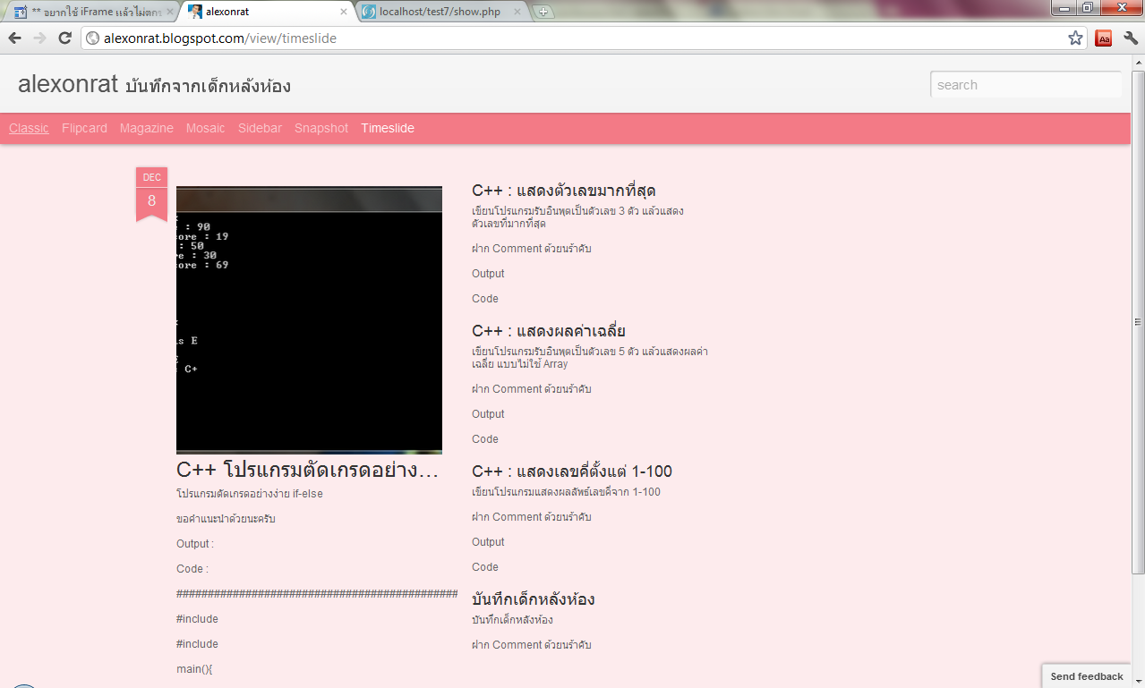1145x688 pixels.
Task: Click the scrollbar down arrow
Action: [x=1138, y=680]
